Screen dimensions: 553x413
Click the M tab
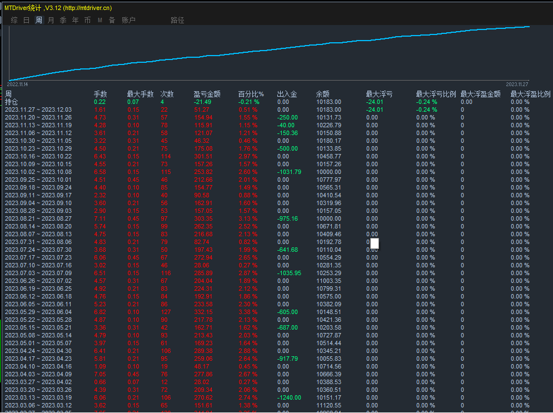pyautogui.click(x=100, y=21)
